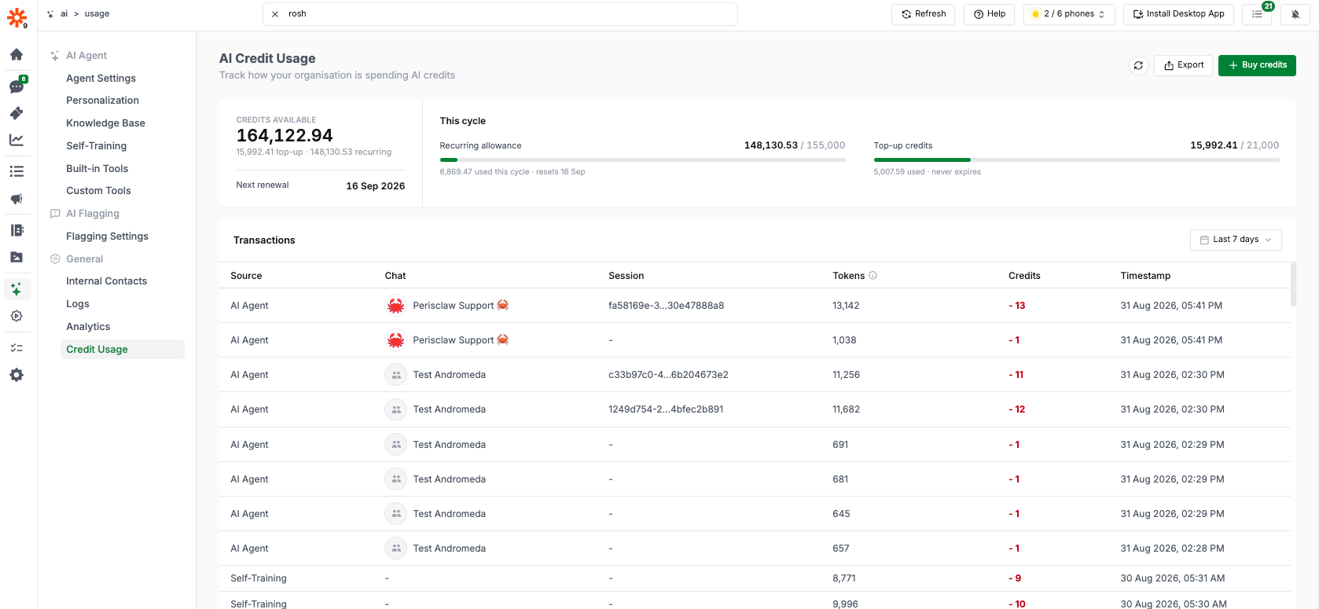Open the settings gear icon in sidebar
This screenshot has height=609, width=1319.
coord(17,375)
